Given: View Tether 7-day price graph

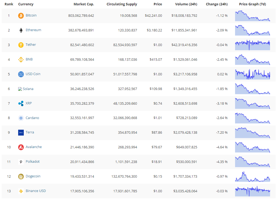Looking at the screenshot, I should (x=252, y=45).
